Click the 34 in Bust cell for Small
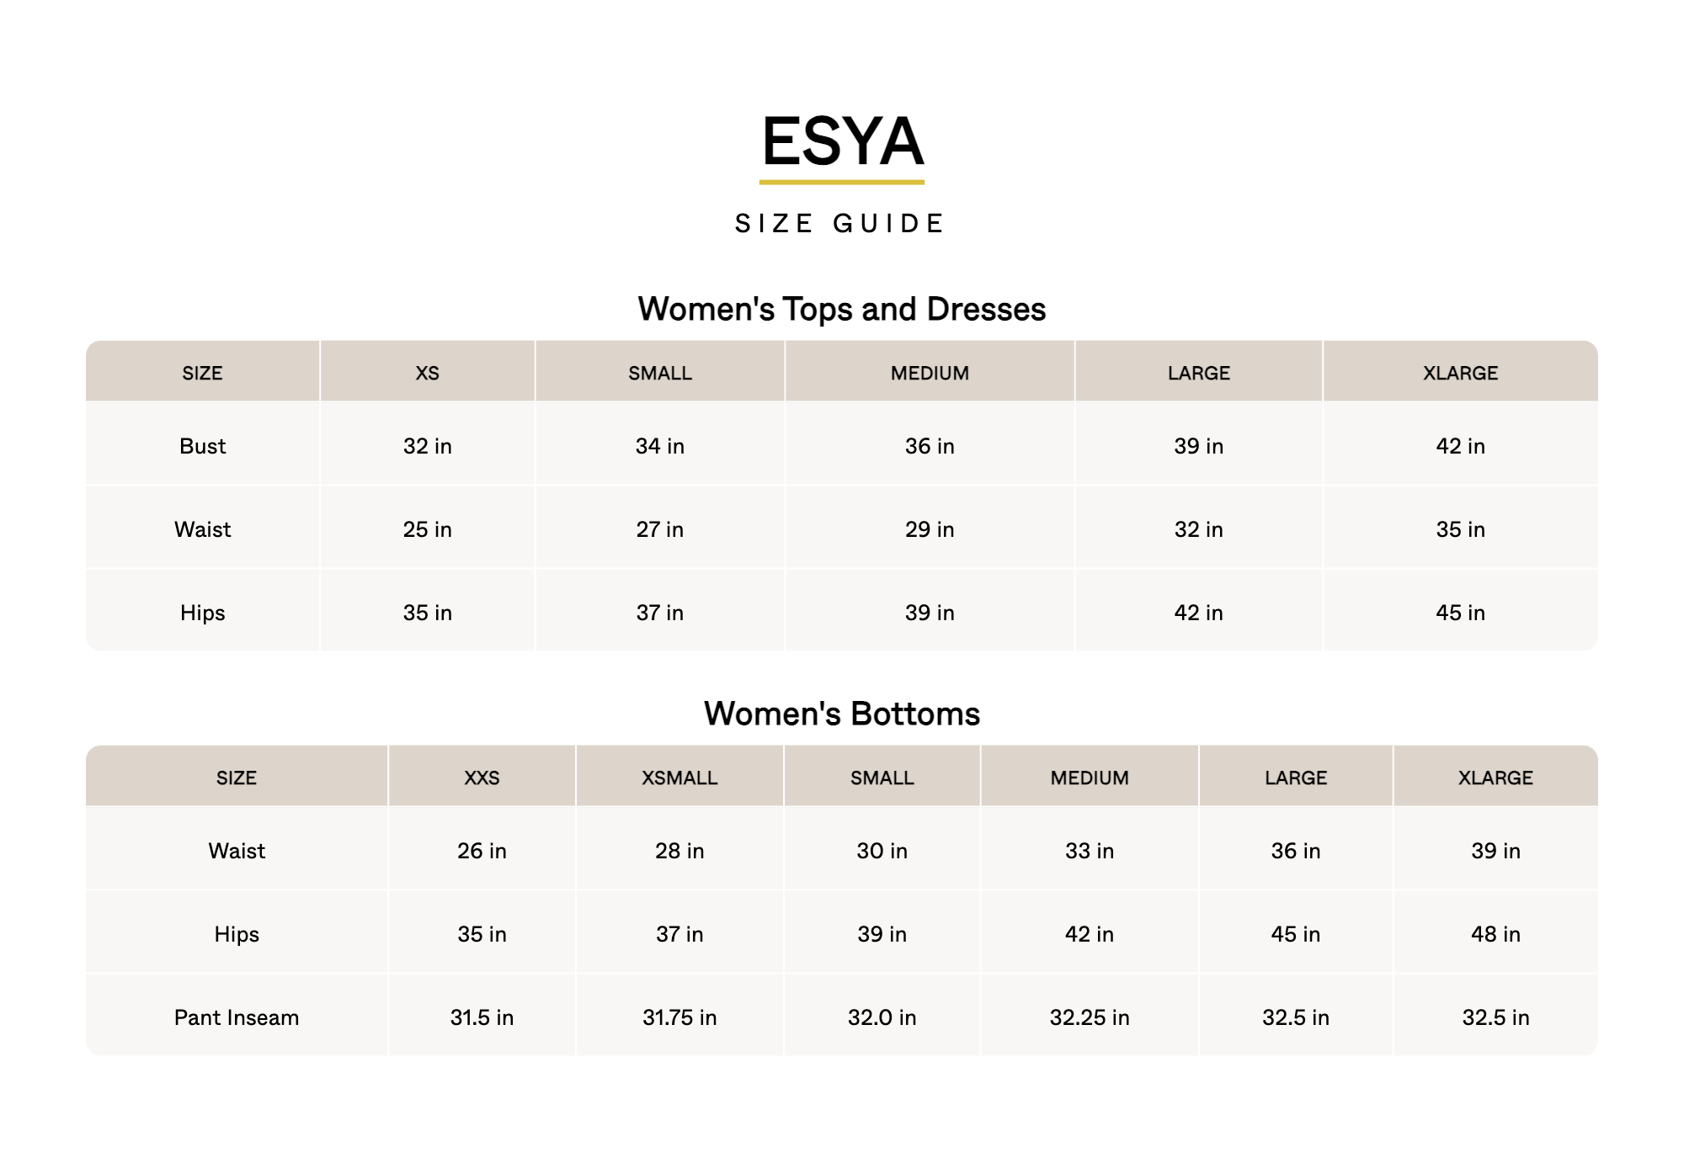1684x1168 pixels. [659, 446]
